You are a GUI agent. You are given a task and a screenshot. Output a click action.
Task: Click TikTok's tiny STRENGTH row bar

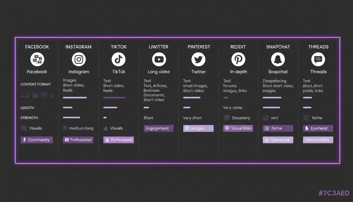tap(105, 118)
